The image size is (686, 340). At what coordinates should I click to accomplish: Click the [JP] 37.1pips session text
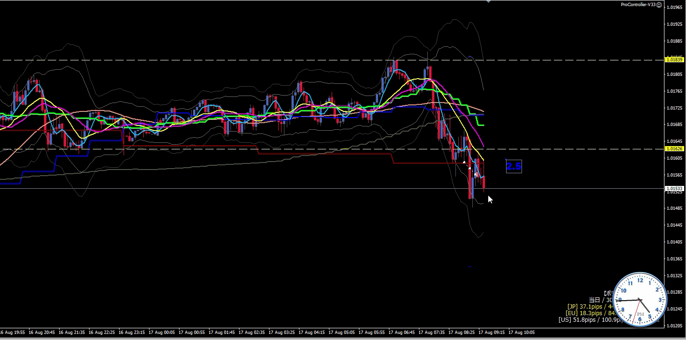point(590,306)
